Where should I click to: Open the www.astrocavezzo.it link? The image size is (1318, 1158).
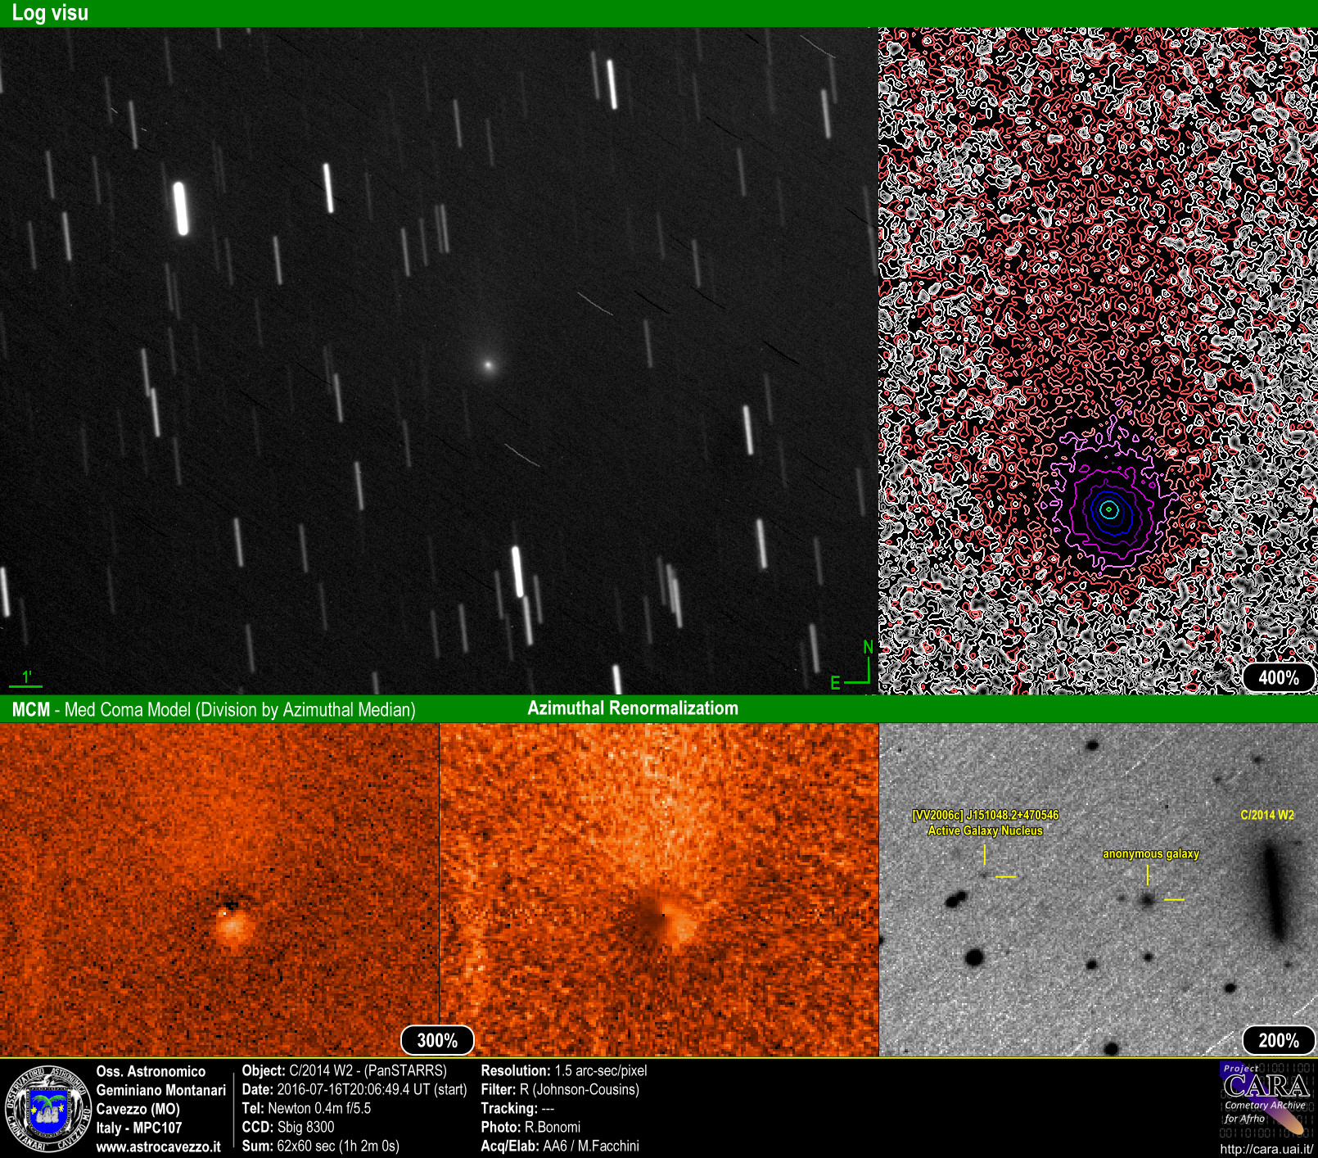point(158,1147)
